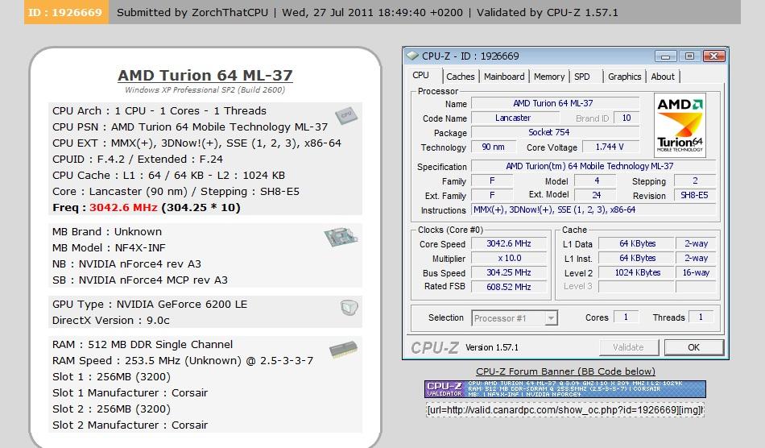Click the Submitted by ZorchThatCPU header text

click(192, 12)
